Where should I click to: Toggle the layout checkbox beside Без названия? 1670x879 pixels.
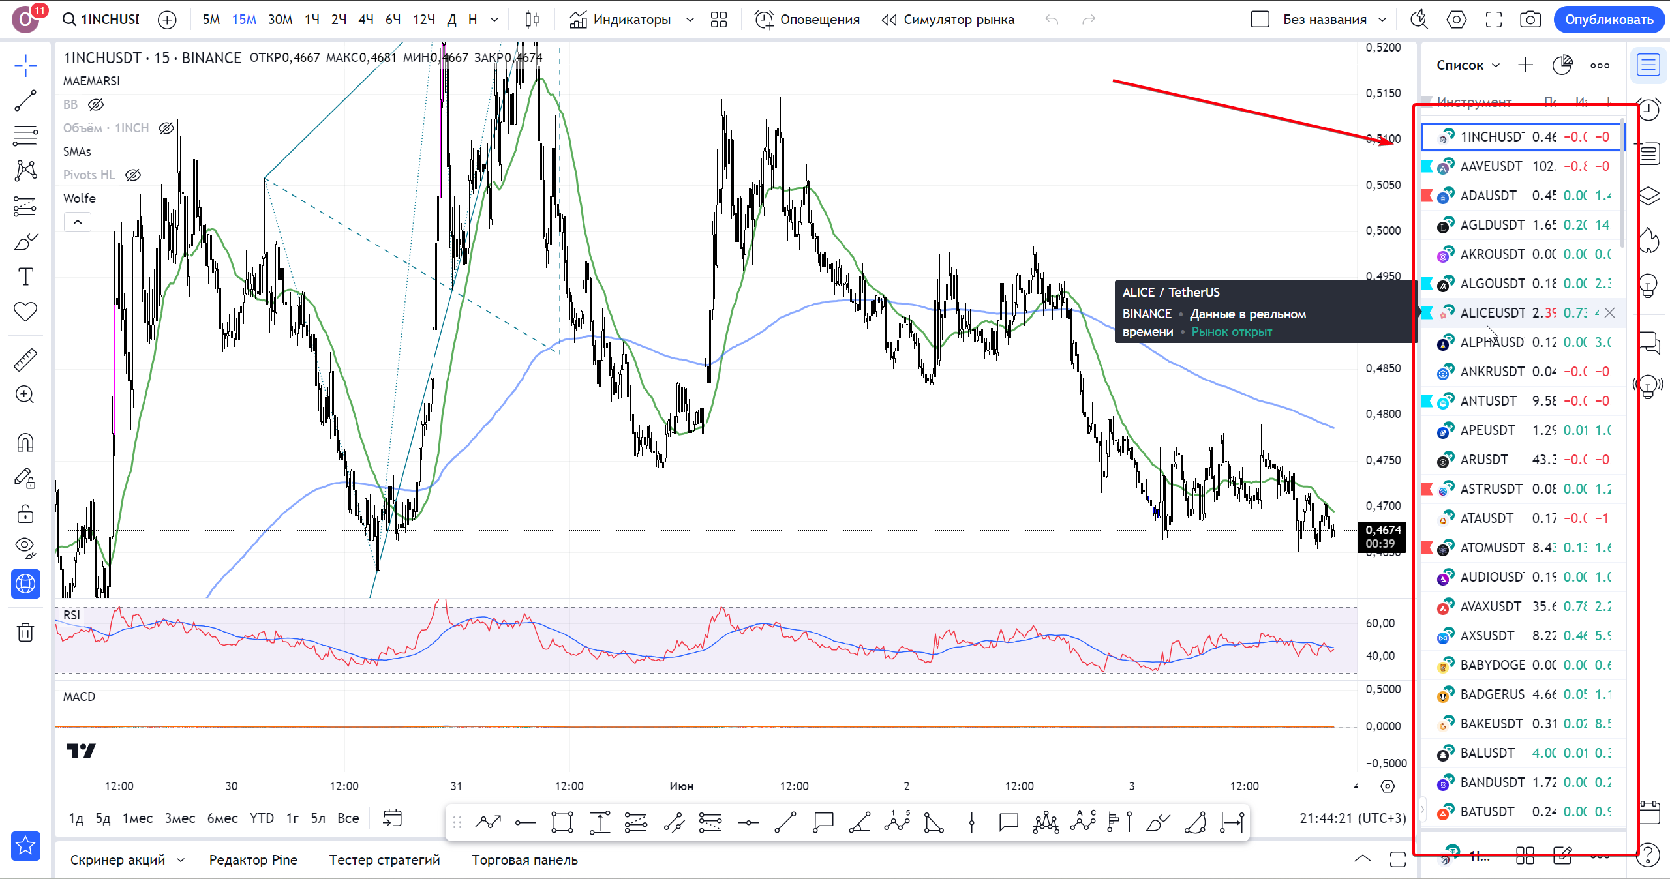(x=1260, y=20)
